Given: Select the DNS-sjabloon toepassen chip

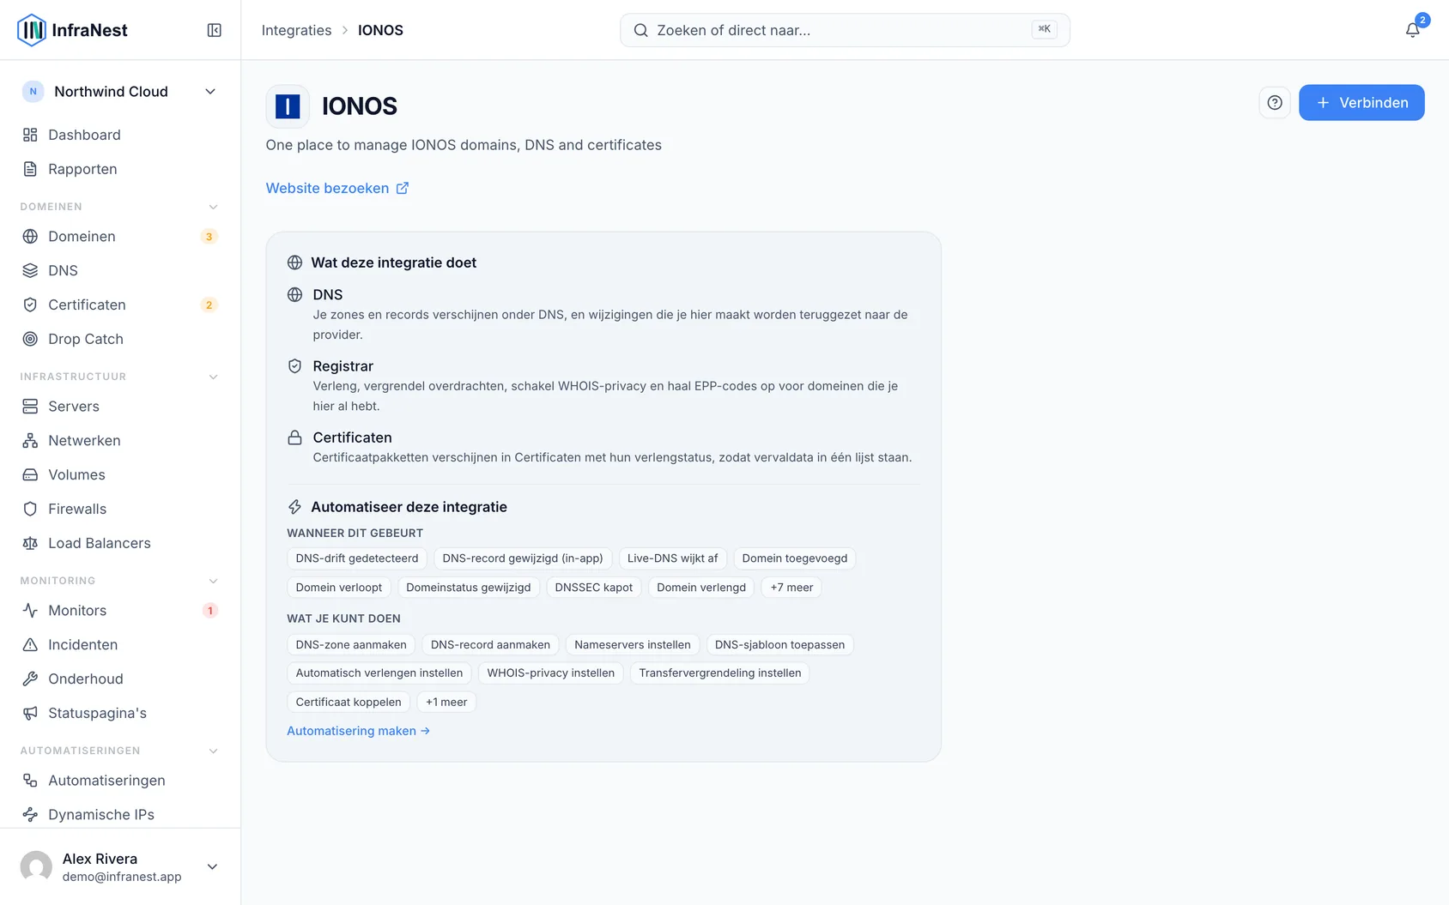Looking at the screenshot, I should point(779,645).
